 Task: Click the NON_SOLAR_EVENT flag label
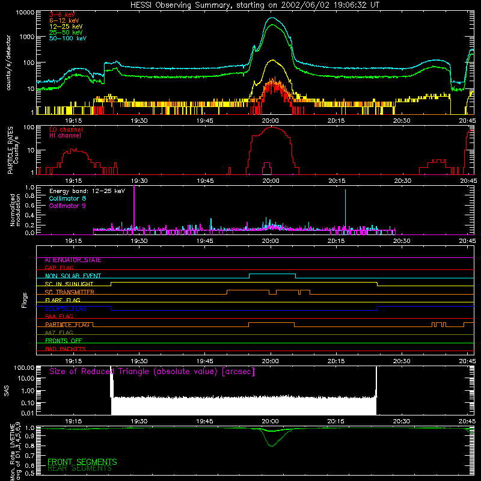(73, 276)
